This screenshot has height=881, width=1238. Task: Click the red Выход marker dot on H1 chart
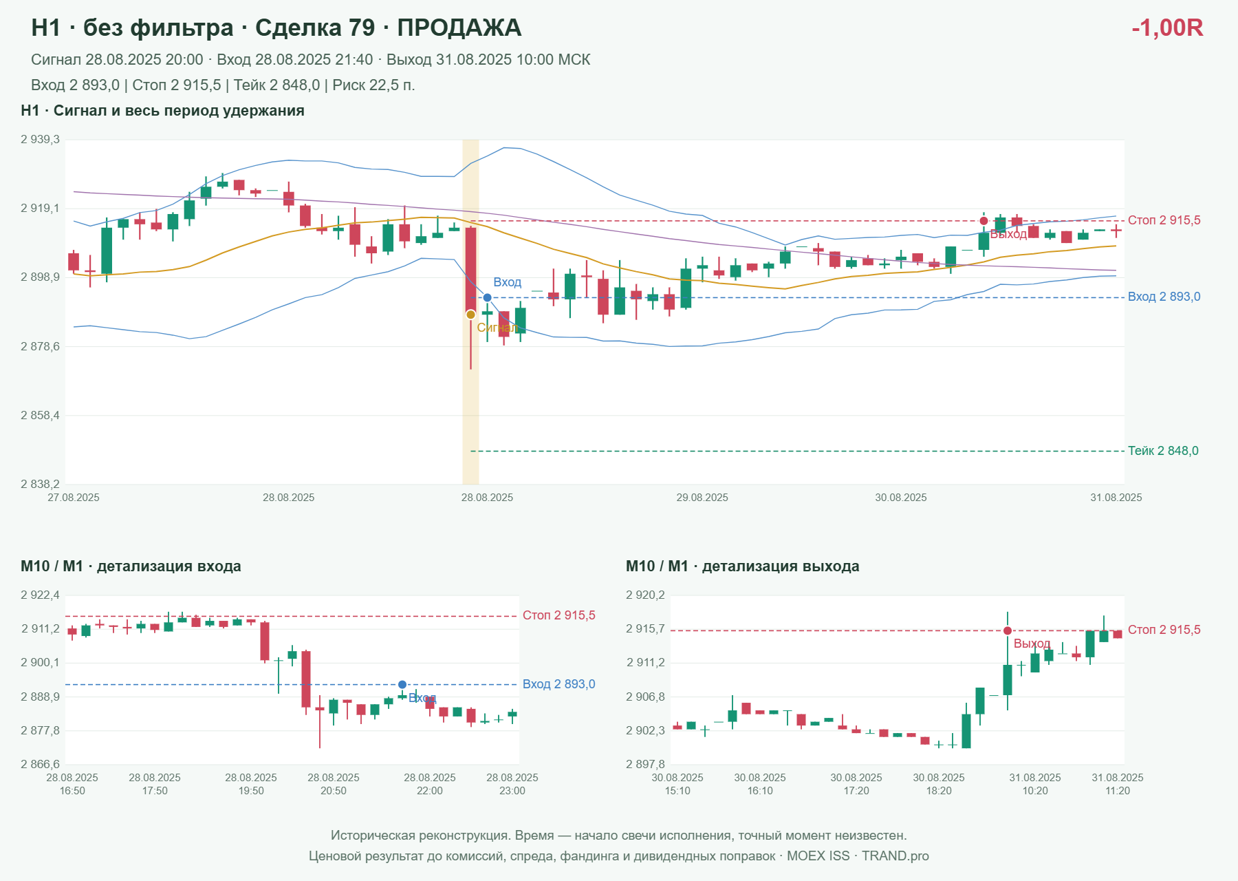[x=984, y=221]
